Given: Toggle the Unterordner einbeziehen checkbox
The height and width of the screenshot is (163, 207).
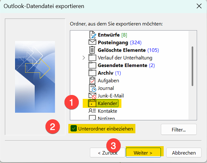Looking at the screenshot, I should tap(73, 129).
